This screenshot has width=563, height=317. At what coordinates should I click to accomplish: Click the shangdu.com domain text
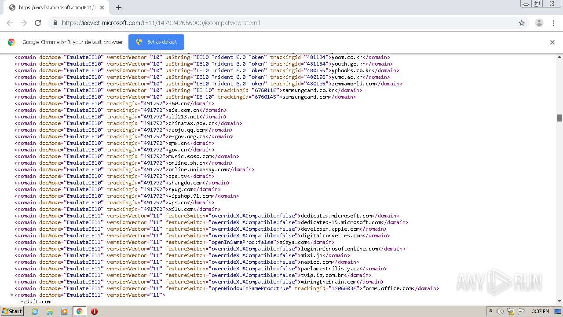pos(186,183)
